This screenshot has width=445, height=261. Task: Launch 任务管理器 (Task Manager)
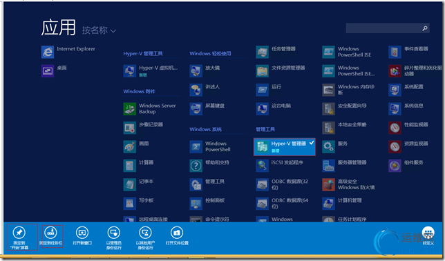pyautogui.click(x=276, y=52)
